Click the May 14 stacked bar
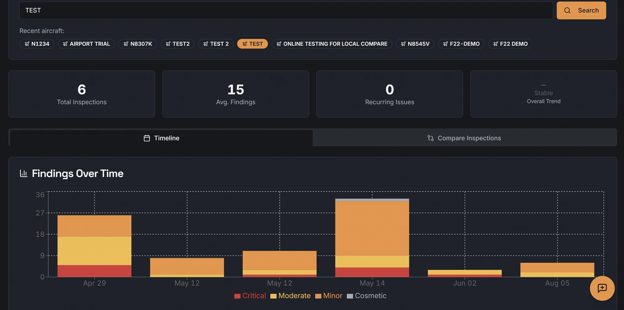The image size is (624, 310). (x=372, y=238)
